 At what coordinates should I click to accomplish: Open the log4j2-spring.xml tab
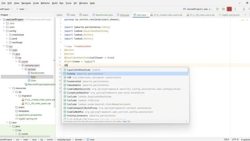pyautogui.click(x=229, y=15)
